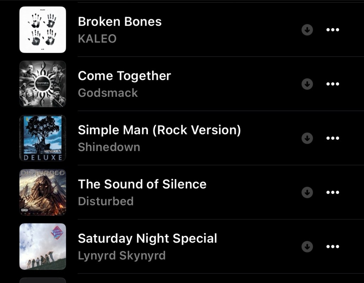This screenshot has height=283, width=364.
Task: Download the song Broken Bones
Action: tap(307, 30)
